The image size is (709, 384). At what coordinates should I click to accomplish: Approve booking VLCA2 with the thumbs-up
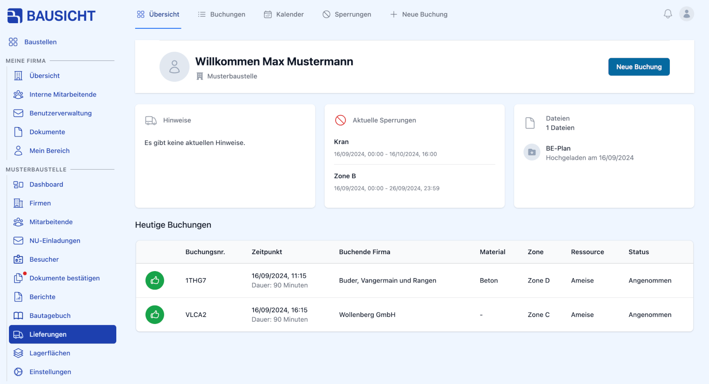[155, 314]
